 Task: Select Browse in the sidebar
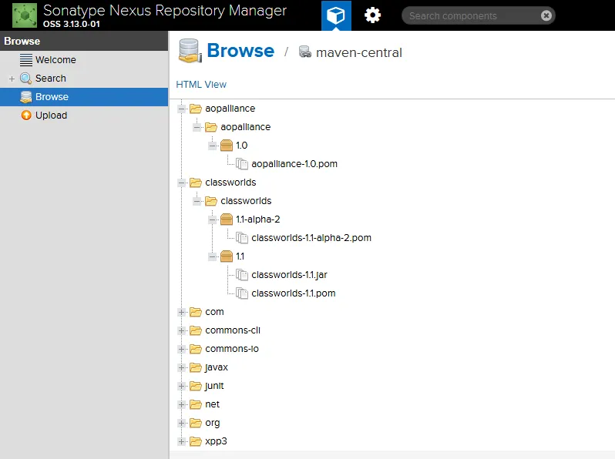click(84, 97)
